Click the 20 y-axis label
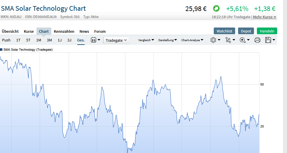The height and width of the screenshot is (153, 287). 262,126
